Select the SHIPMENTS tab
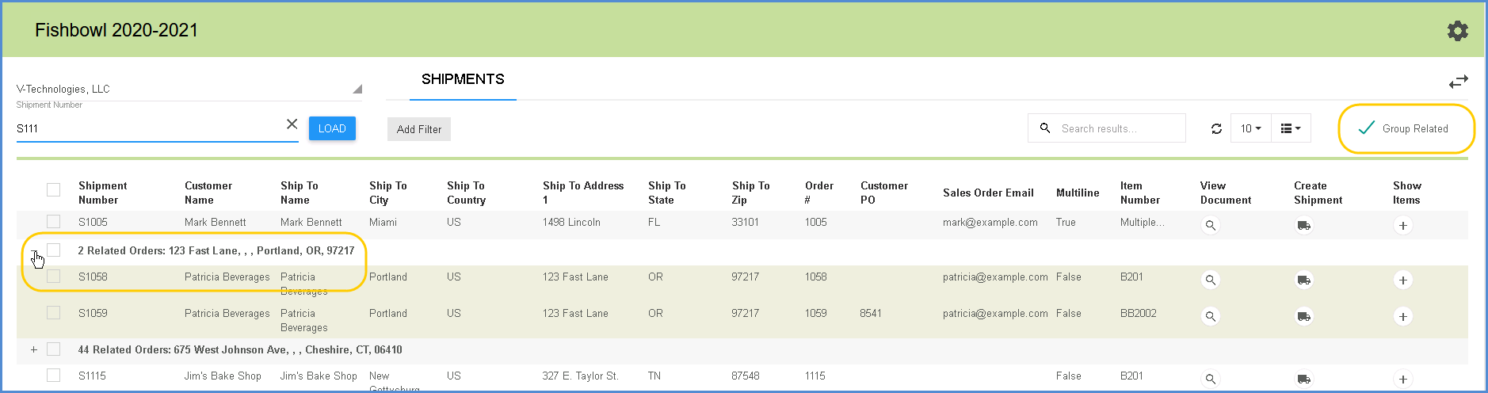 tap(463, 79)
